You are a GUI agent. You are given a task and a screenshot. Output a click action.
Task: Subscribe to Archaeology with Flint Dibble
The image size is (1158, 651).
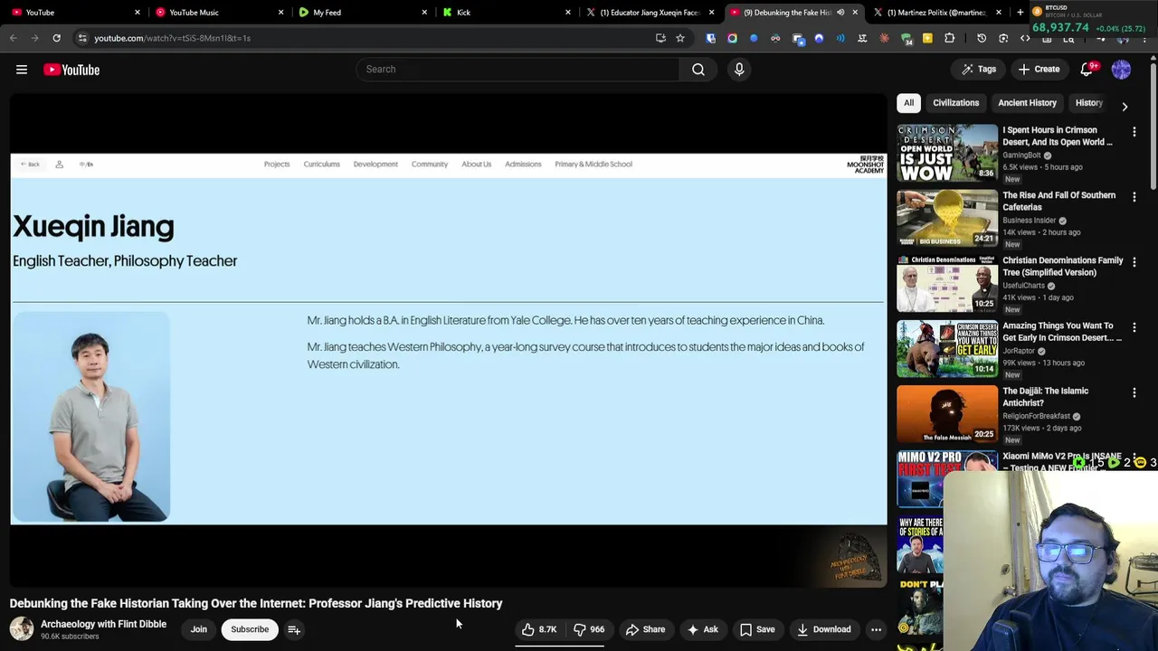pos(250,629)
